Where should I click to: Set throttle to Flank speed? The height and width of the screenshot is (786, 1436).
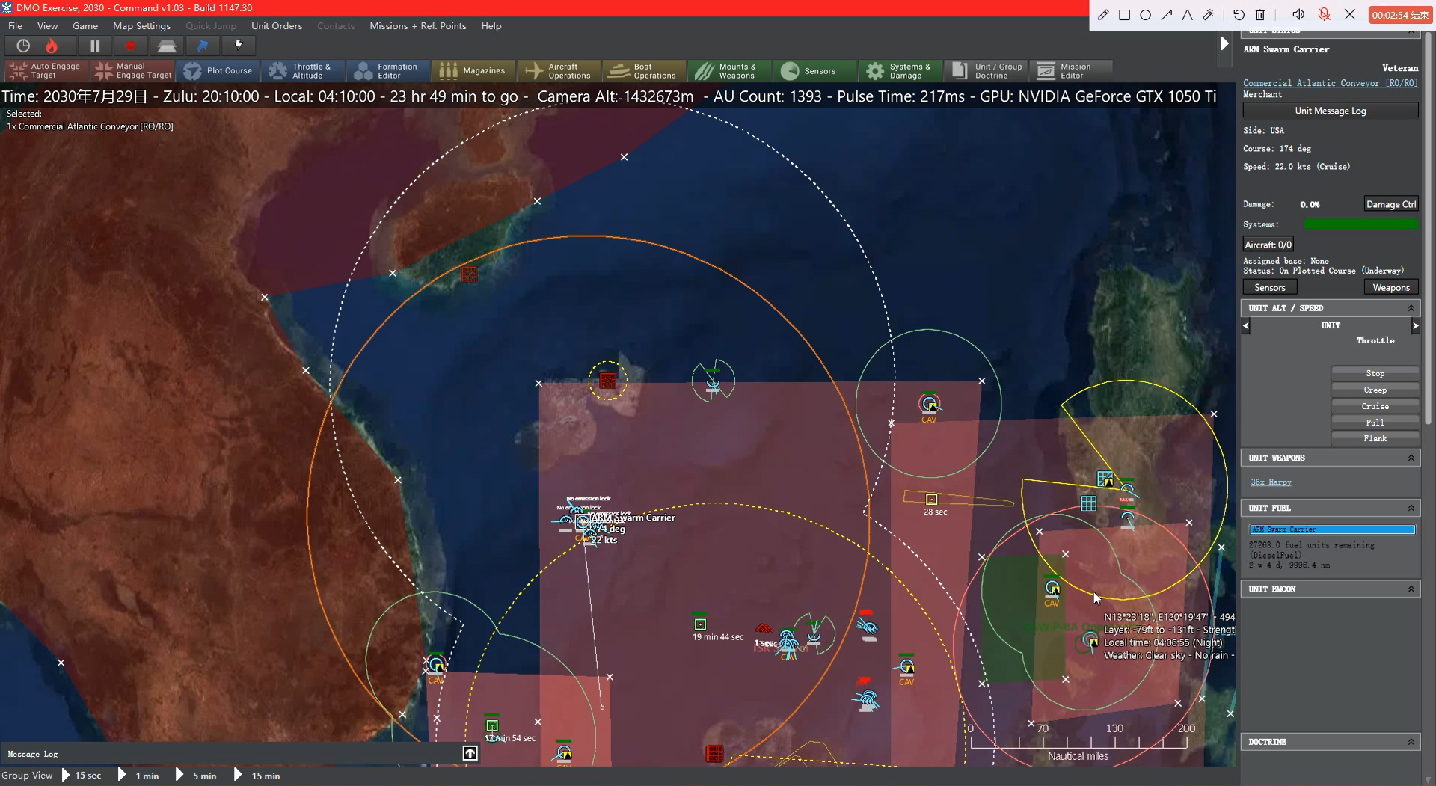[1375, 438]
